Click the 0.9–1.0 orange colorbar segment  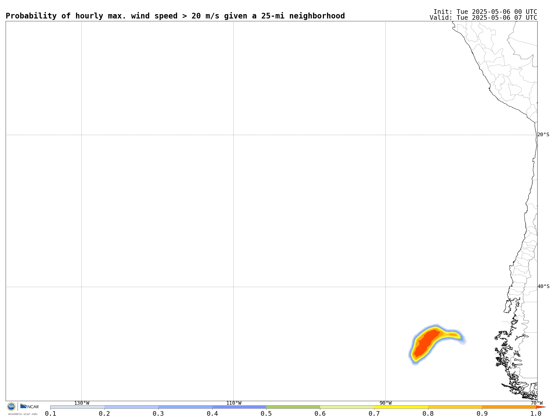coord(509,407)
